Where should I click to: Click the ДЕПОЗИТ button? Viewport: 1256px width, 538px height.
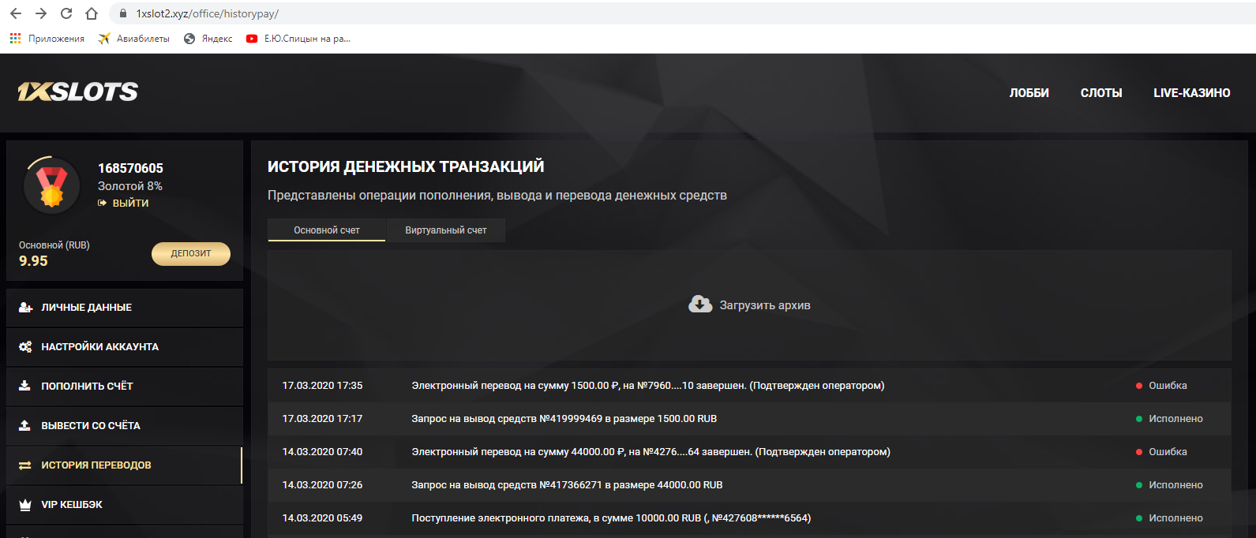click(x=191, y=253)
